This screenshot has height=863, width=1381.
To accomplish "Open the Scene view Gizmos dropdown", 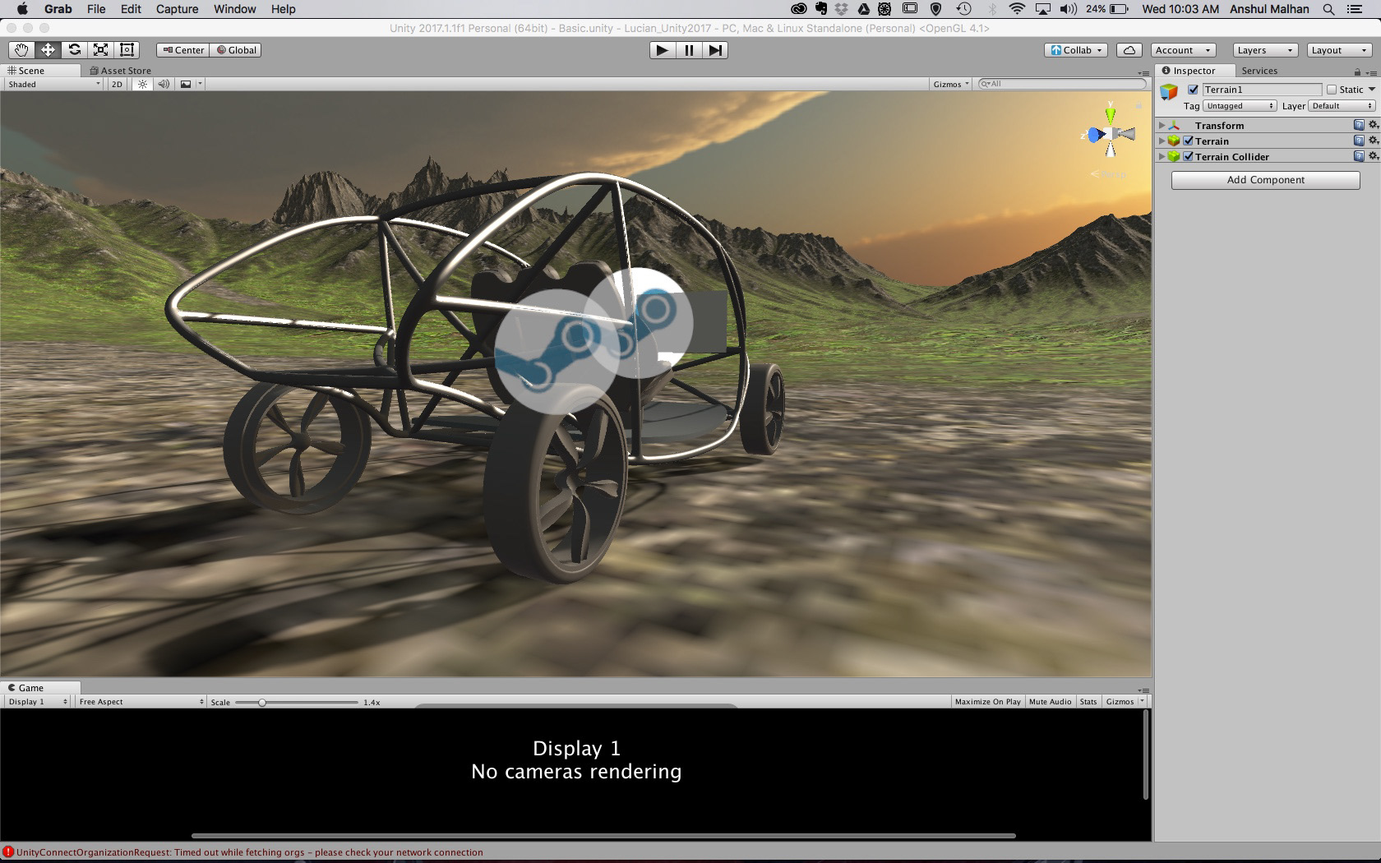I will point(951,84).
